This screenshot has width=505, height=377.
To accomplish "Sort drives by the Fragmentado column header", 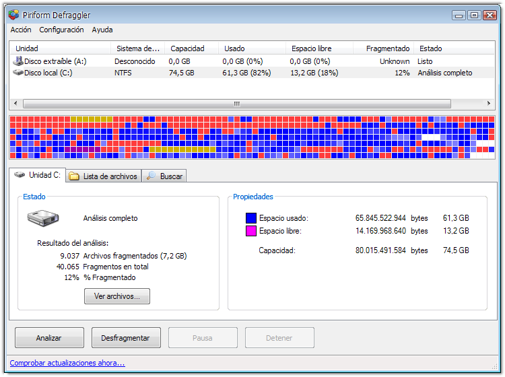I will (387, 48).
